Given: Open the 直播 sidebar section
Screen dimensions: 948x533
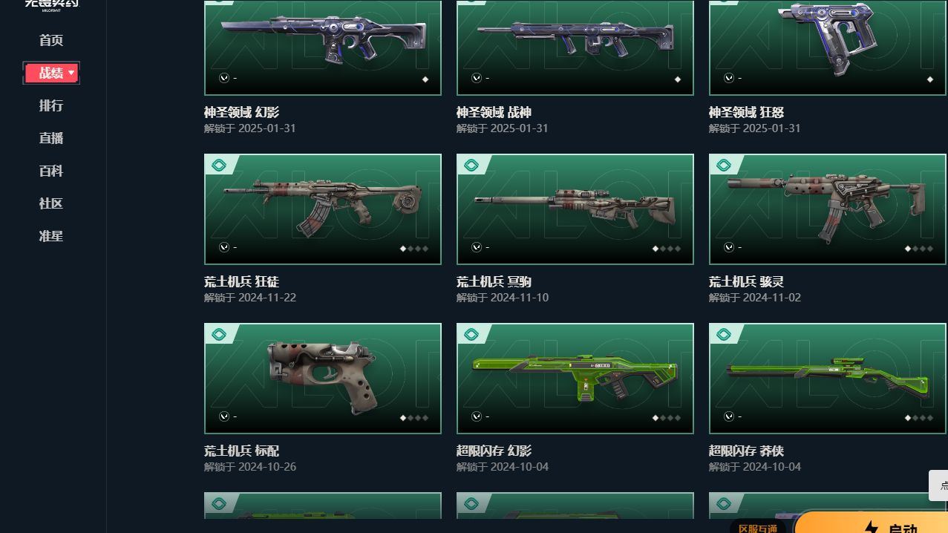Looking at the screenshot, I should (51, 138).
